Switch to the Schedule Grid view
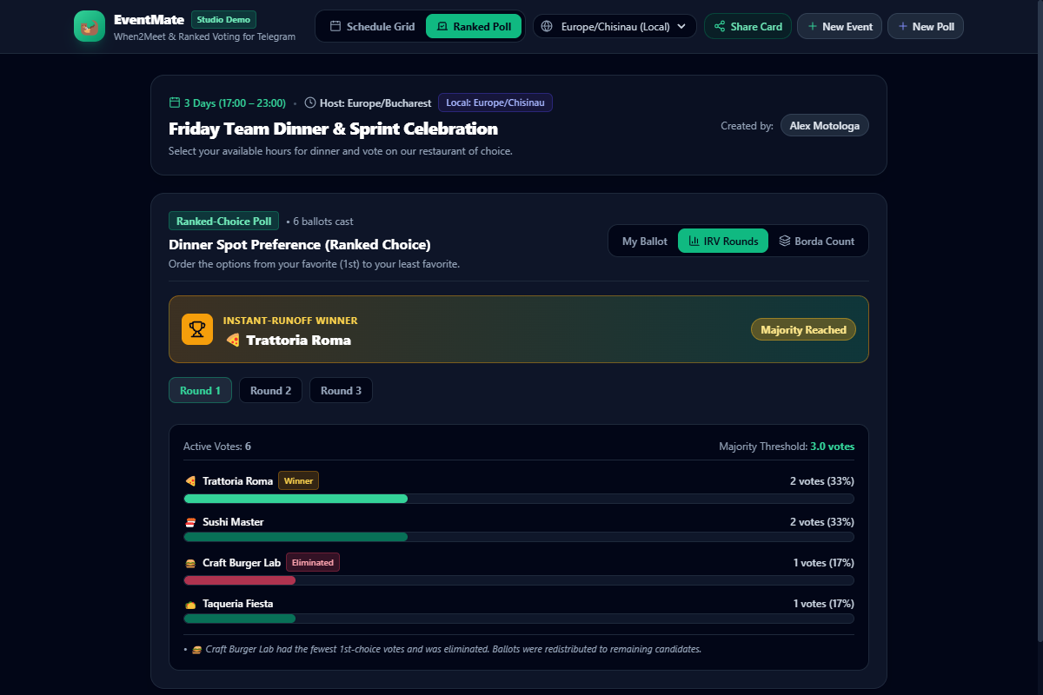The width and height of the screenshot is (1043, 695). [372, 26]
